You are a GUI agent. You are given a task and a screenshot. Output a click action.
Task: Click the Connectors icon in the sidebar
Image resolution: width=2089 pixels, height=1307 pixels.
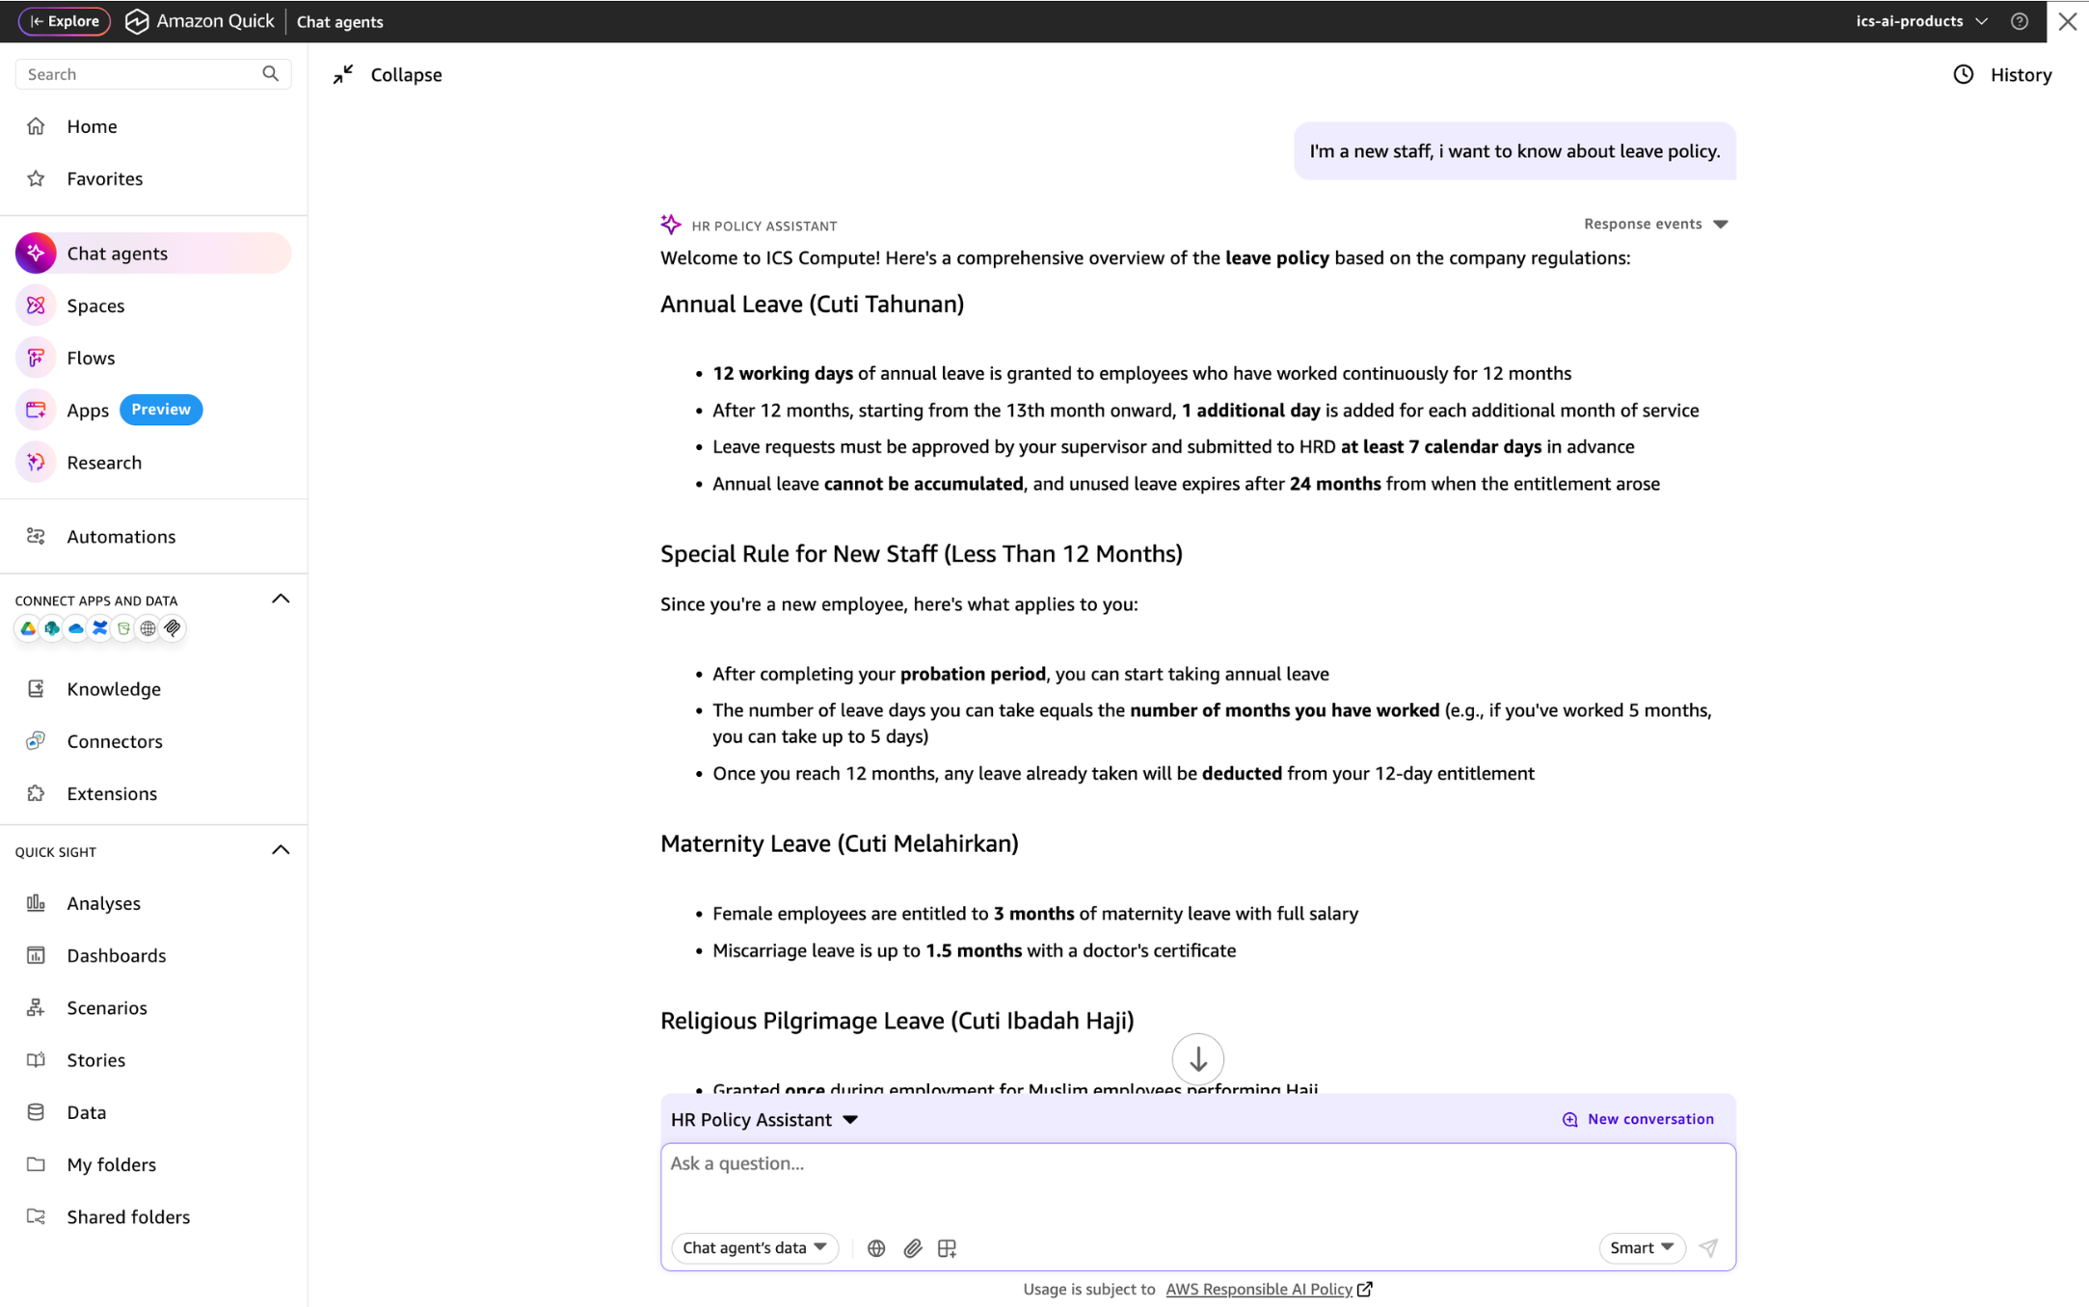(36, 740)
